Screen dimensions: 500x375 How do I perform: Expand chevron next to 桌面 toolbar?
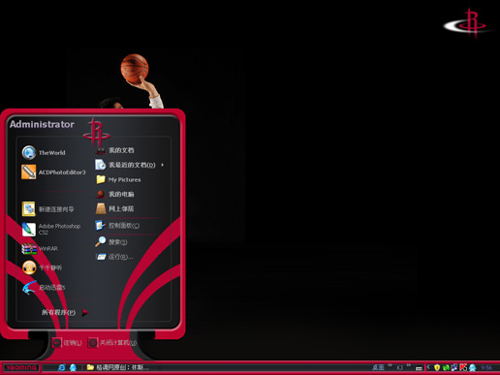coord(390,365)
